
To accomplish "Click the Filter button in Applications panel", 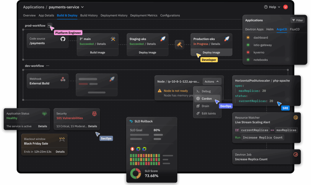I will coord(297,20).
